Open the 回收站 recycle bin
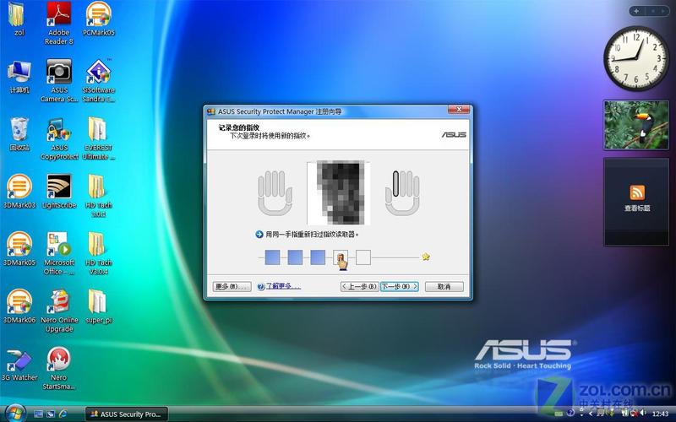The image size is (676, 422). point(19,134)
